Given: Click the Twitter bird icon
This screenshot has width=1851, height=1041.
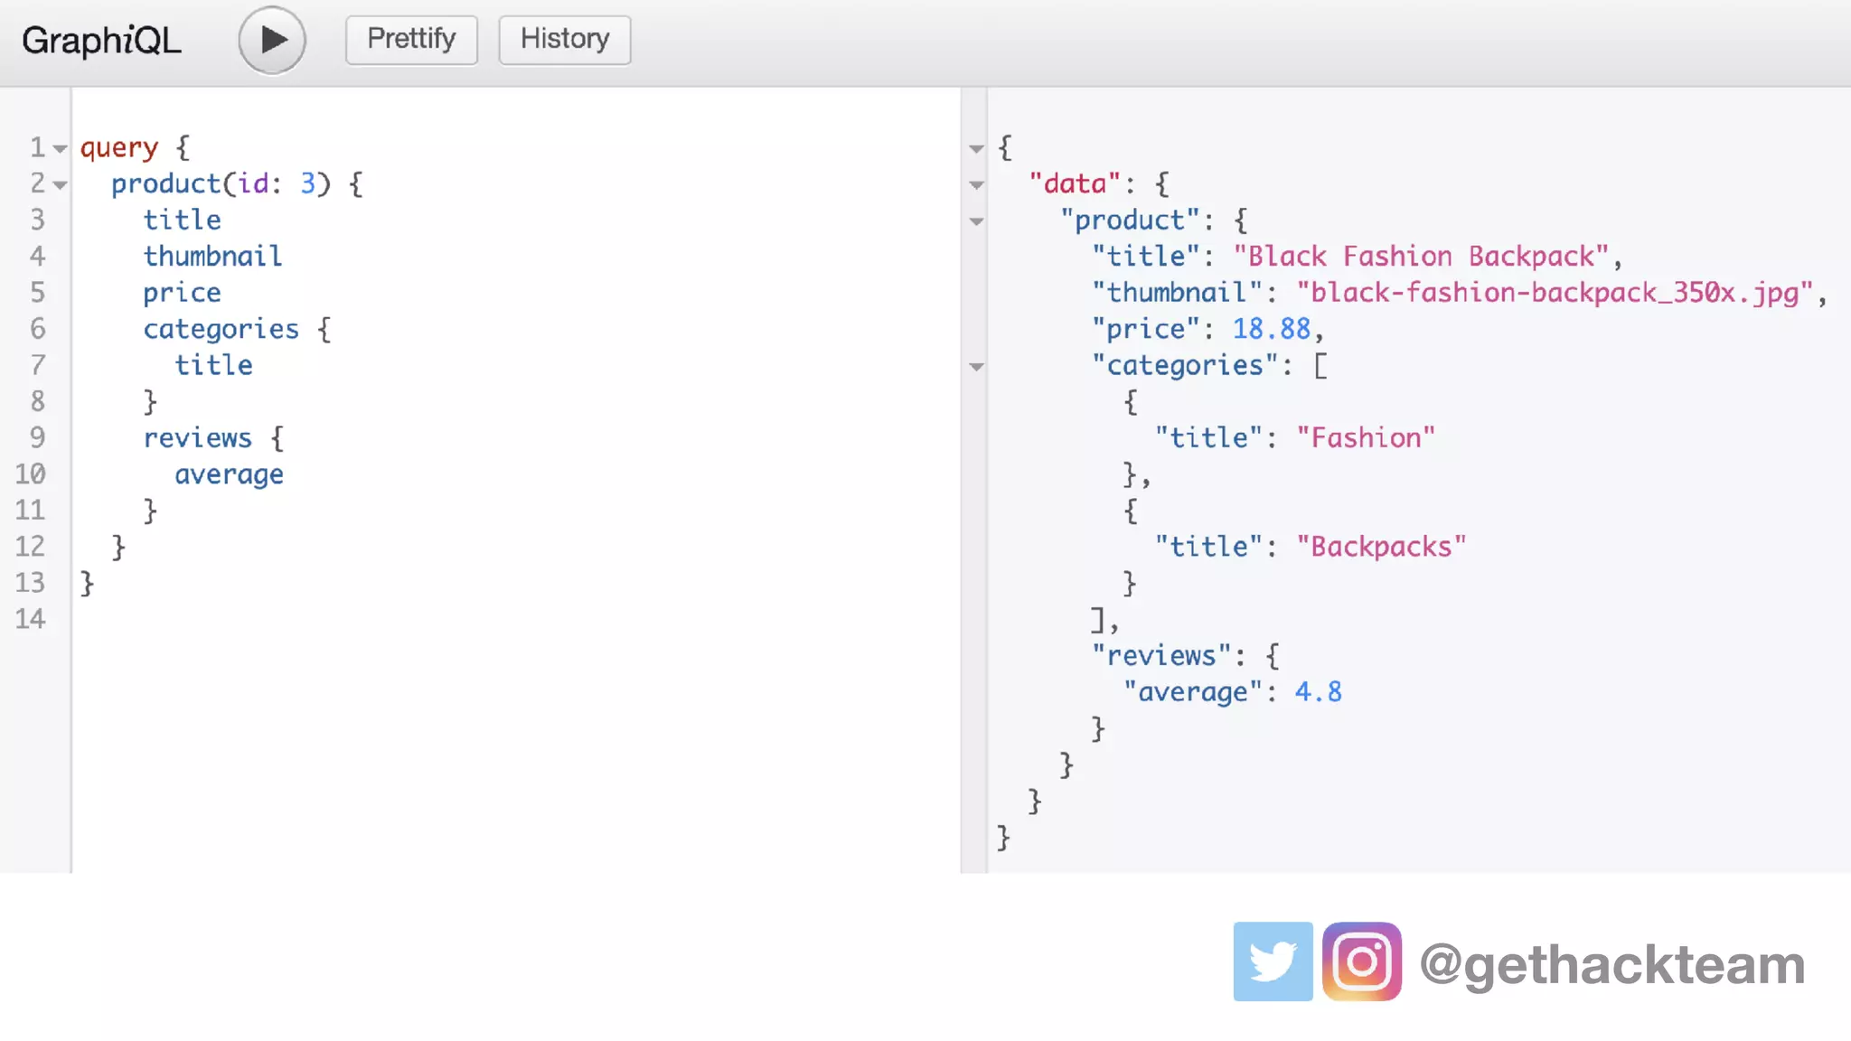Looking at the screenshot, I should point(1273,961).
